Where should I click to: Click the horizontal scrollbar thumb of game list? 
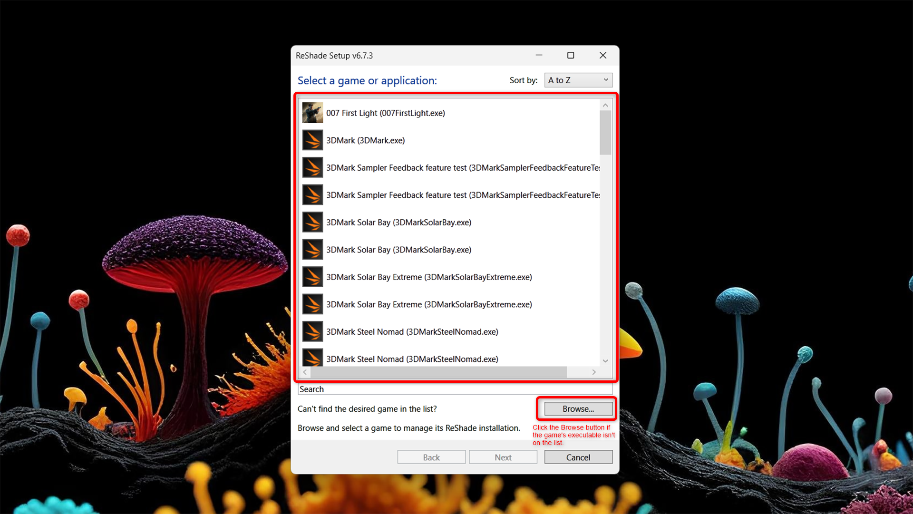click(438, 372)
